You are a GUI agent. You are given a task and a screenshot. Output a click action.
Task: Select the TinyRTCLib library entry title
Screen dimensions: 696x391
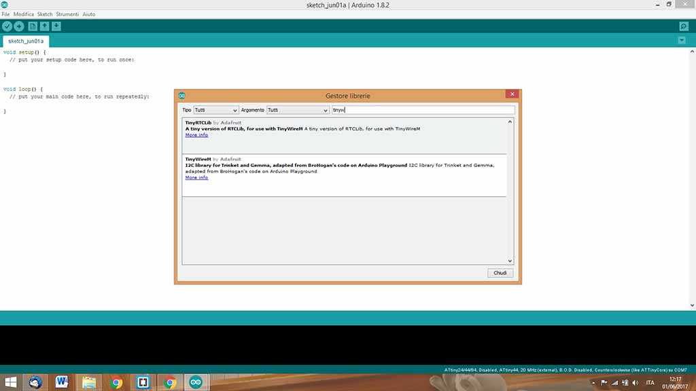[198, 123]
